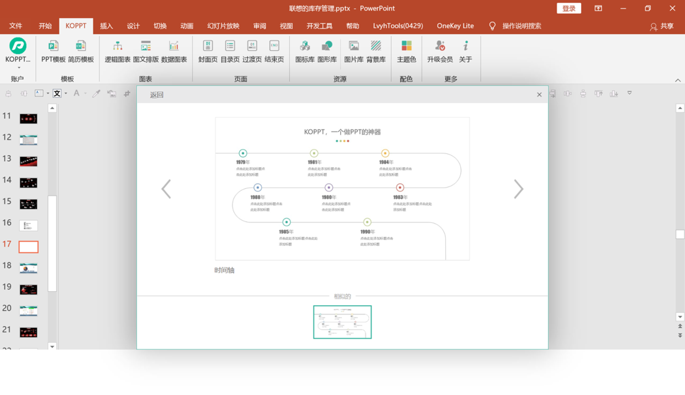Image resolution: width=685 pixels, height=395 pixels.
Task: Expand the 文 text box dropdown arrow
Action: 66,94
